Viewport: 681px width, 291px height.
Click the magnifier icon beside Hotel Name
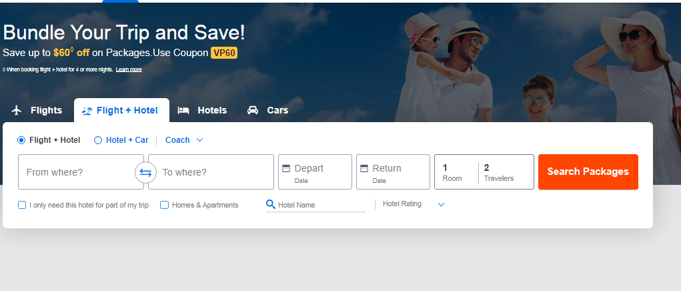[x=270, y=204]
